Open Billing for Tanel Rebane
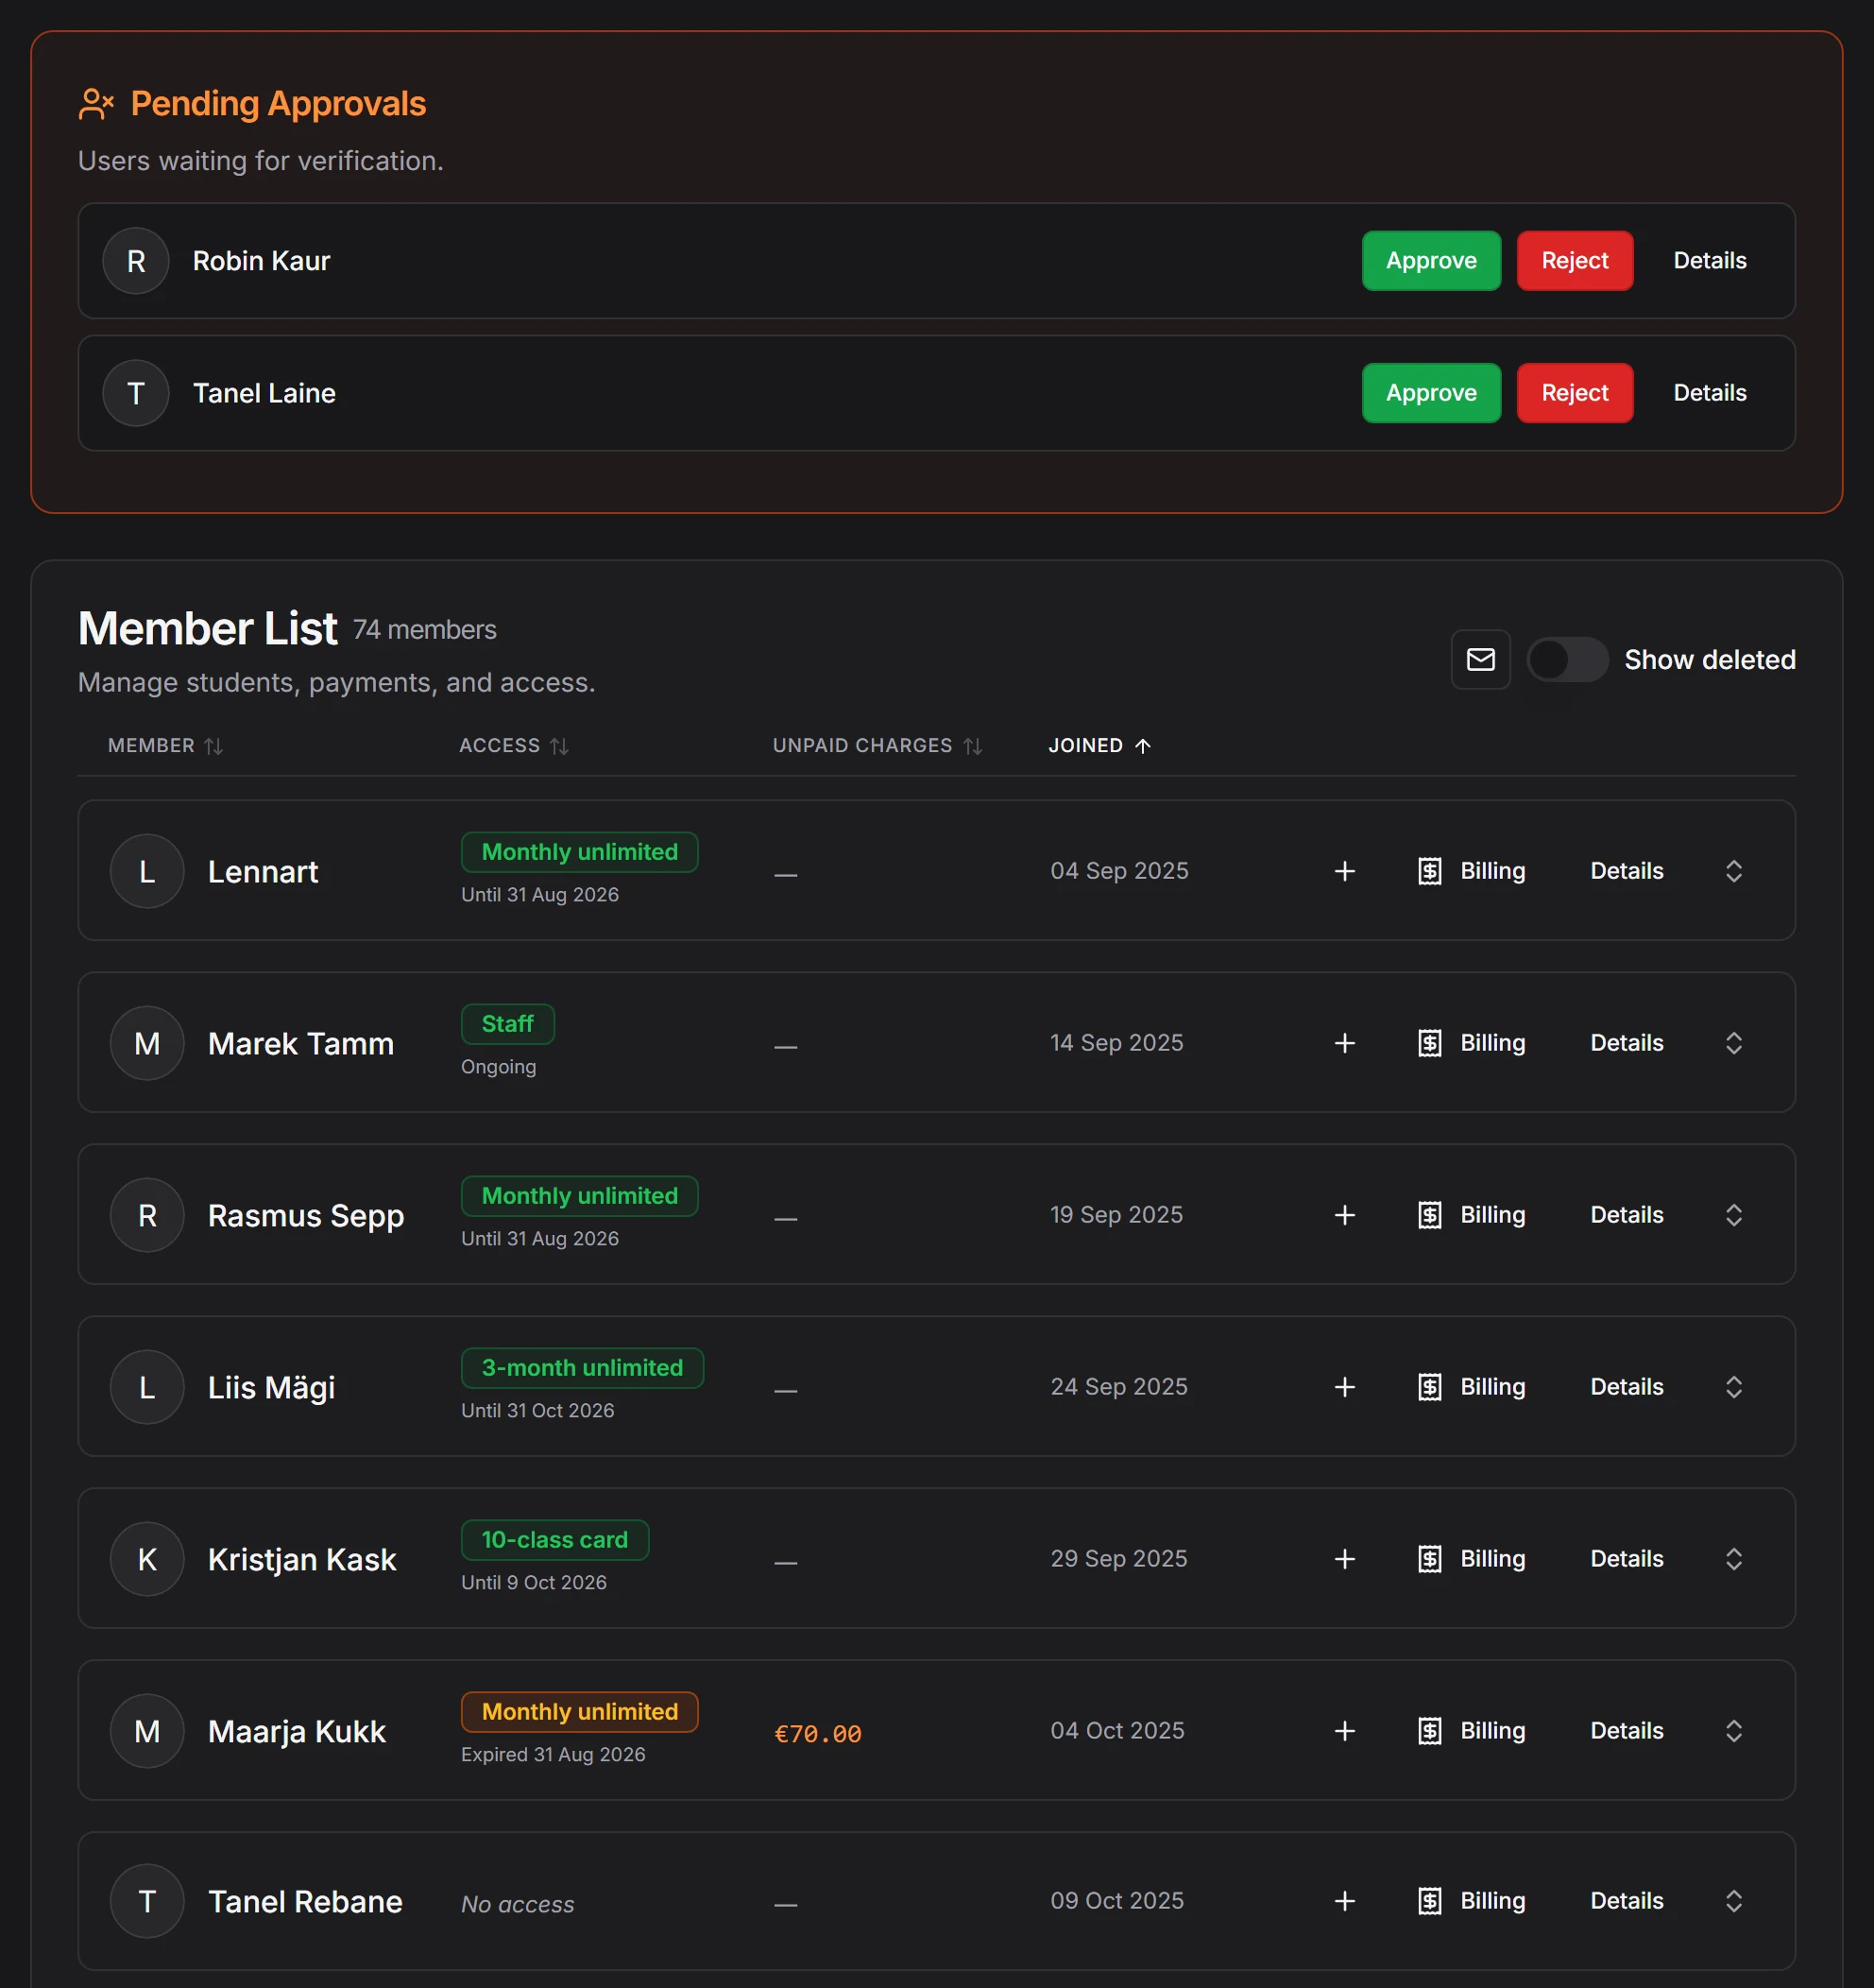The height and width of the screenshot is (1988, 1874). click(x=1472, y=1901)
